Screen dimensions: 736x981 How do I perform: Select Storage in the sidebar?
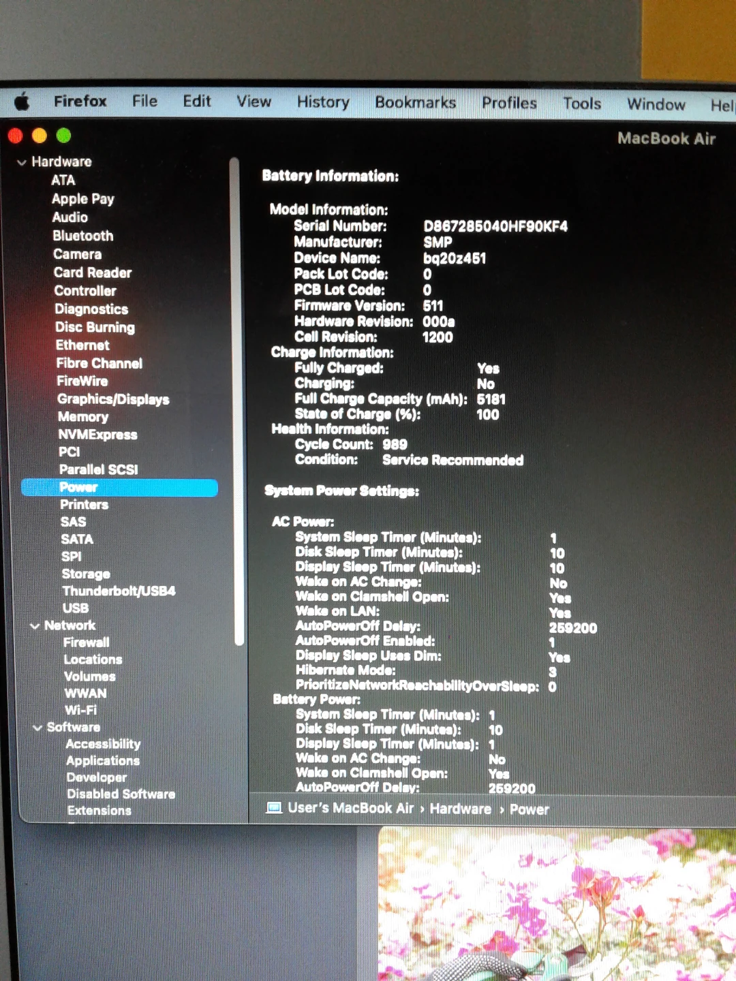point(86,574)
